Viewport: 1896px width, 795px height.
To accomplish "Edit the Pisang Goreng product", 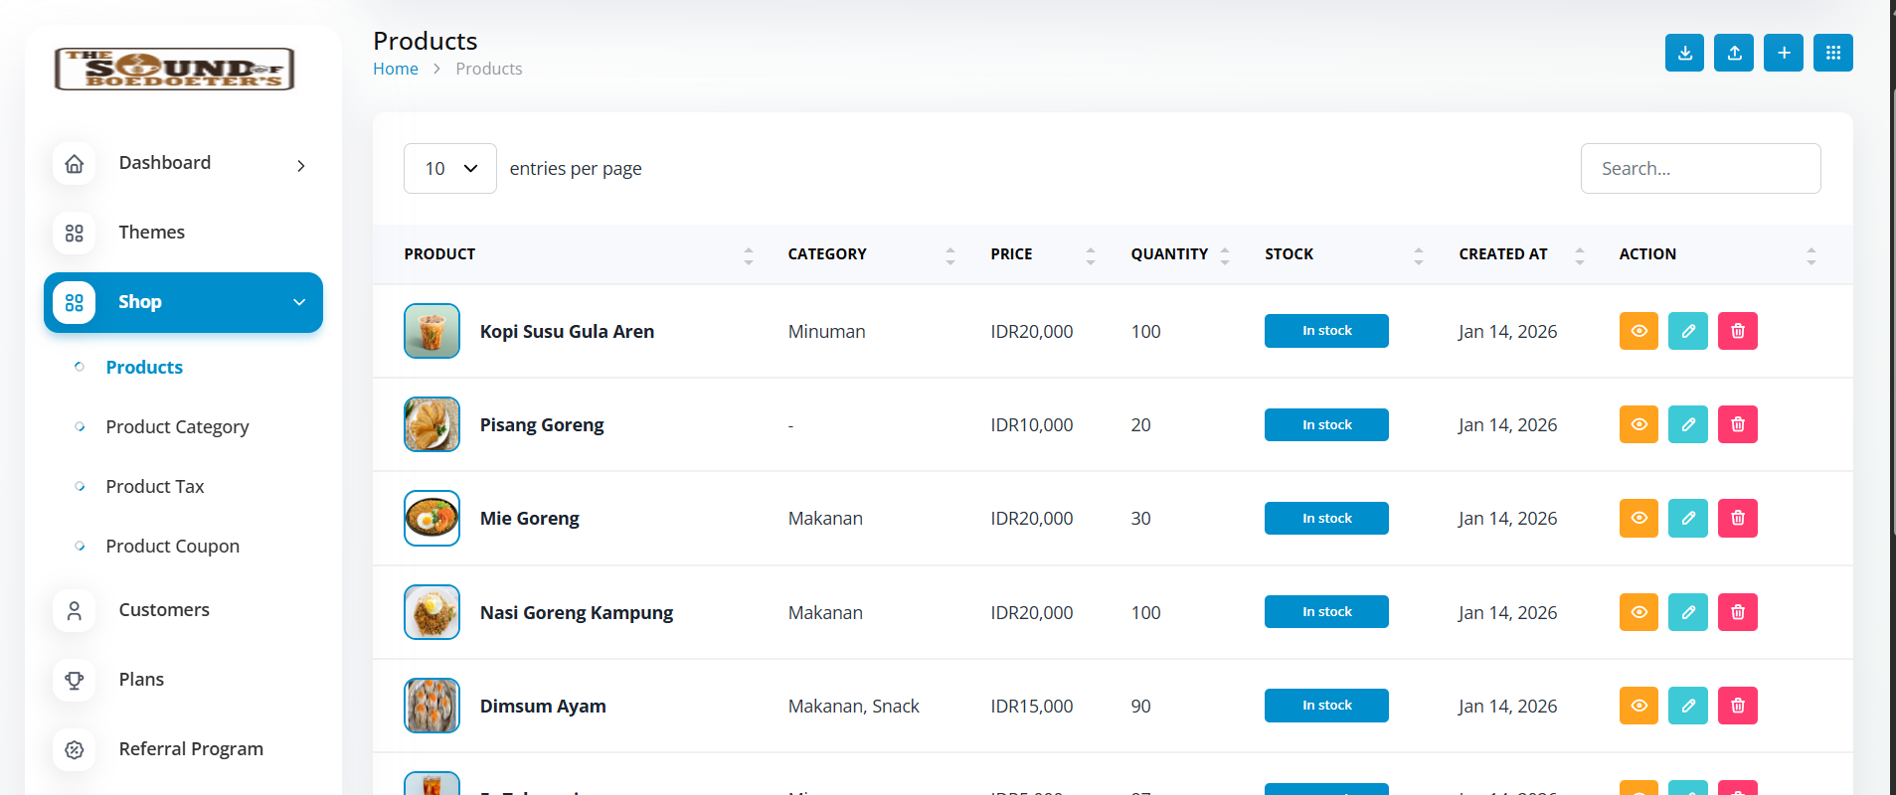I will (x=1688, y=424).
